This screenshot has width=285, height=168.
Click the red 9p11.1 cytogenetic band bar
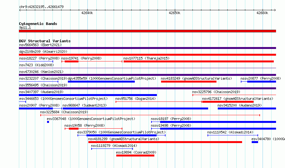(x=147, y=31)
